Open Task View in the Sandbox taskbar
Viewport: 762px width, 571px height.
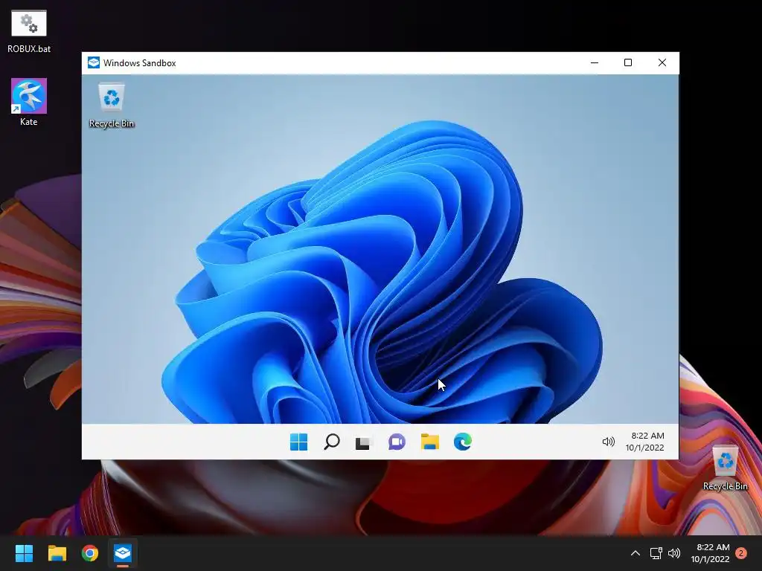coord(362,442)
